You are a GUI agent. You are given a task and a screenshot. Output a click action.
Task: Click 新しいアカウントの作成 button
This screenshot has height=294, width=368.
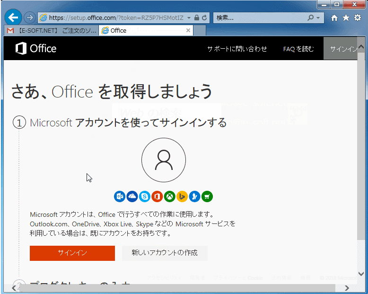(165, 253)
